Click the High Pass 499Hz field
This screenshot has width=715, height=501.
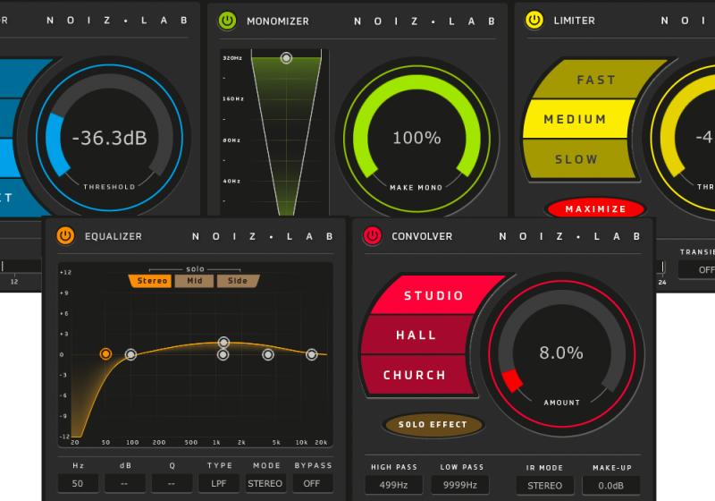point(393,485)
